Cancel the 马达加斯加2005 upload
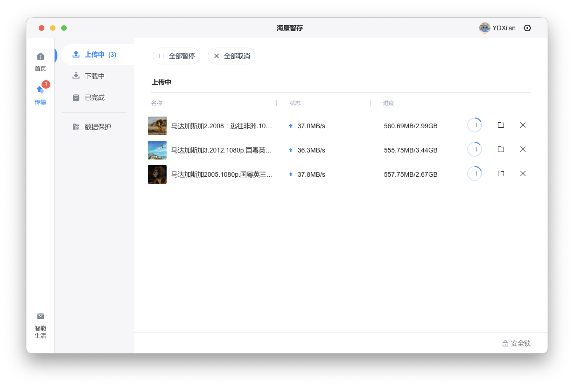The width and height of the screenshot is (574, 388). (x=523, y=173)
